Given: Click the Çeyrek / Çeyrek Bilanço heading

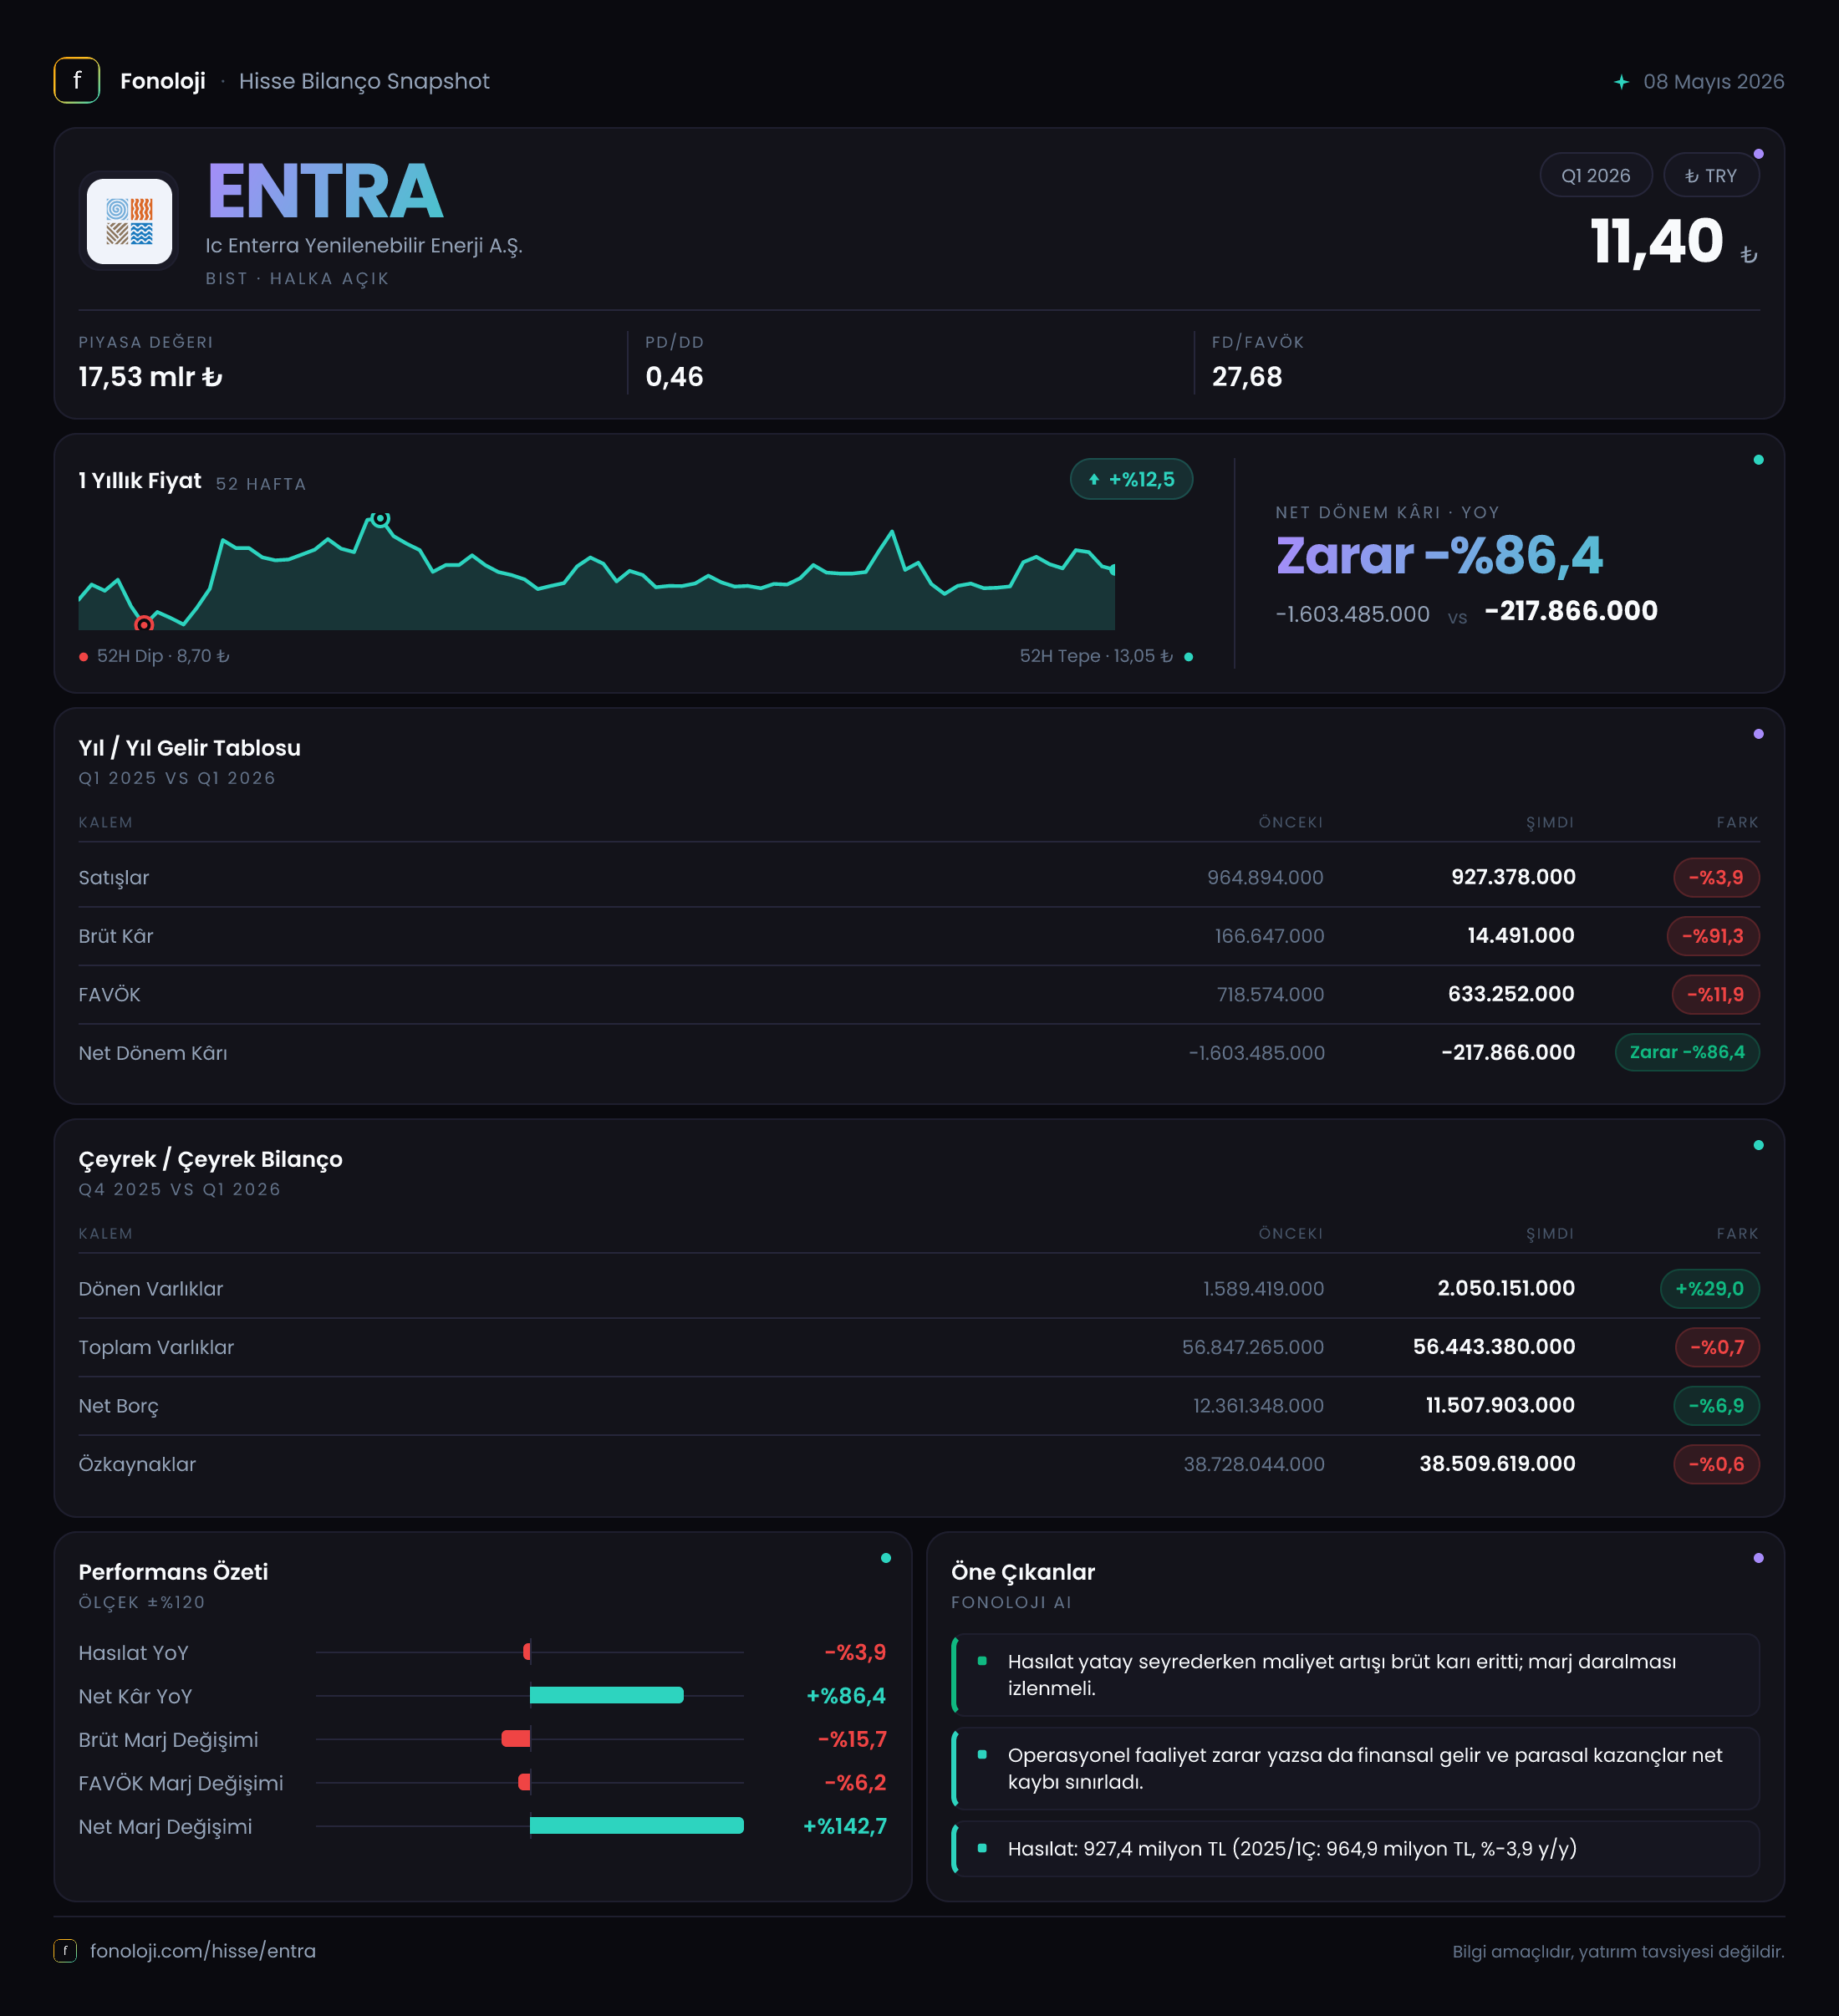Looking at the screenshot, I should pos(211,1159).
